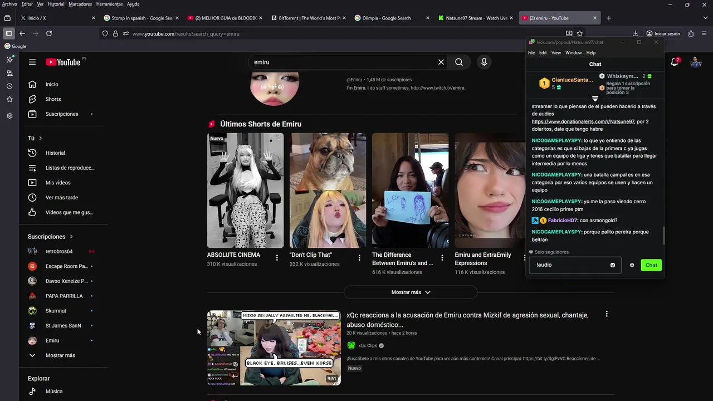Image resolution: width=713 pixels, height=401 pixels.
Task: Start voice search with the microphone
Action: 484,62
